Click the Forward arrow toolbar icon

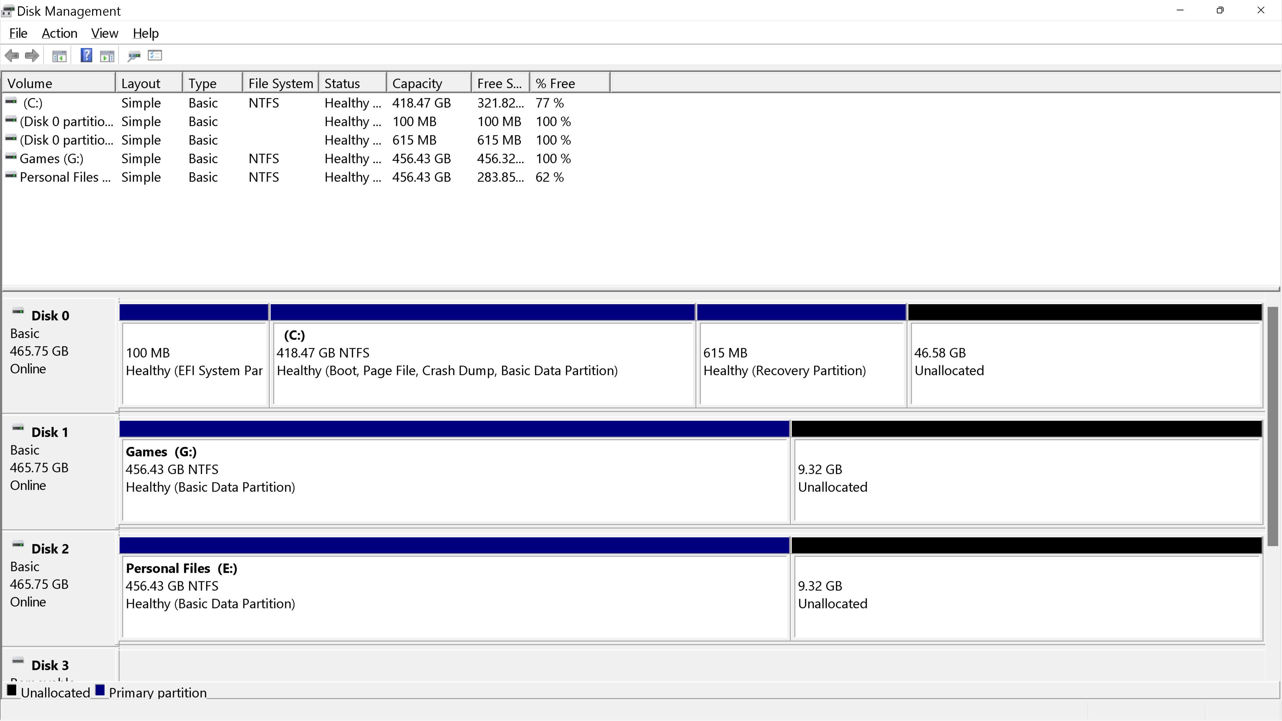click(32, 56)
